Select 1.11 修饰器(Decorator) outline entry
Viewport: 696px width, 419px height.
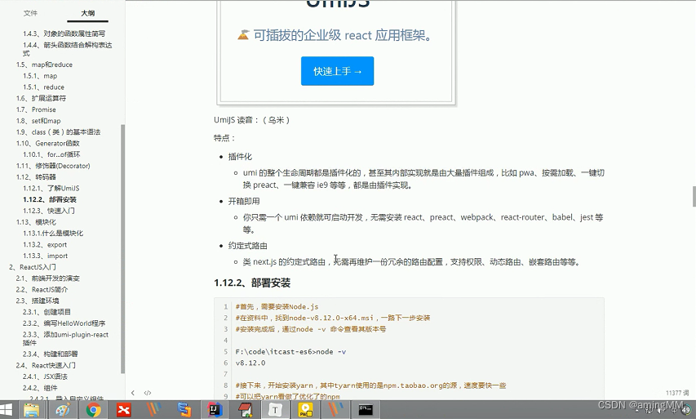53,166
